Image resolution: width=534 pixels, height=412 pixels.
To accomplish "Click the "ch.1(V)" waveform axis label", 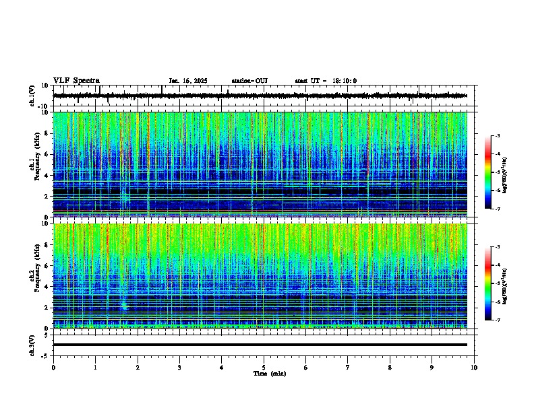I will click(32, 96).
